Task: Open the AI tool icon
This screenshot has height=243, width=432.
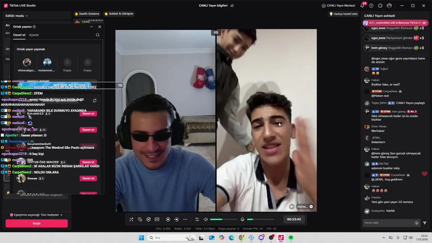Action: click(148, 219)
